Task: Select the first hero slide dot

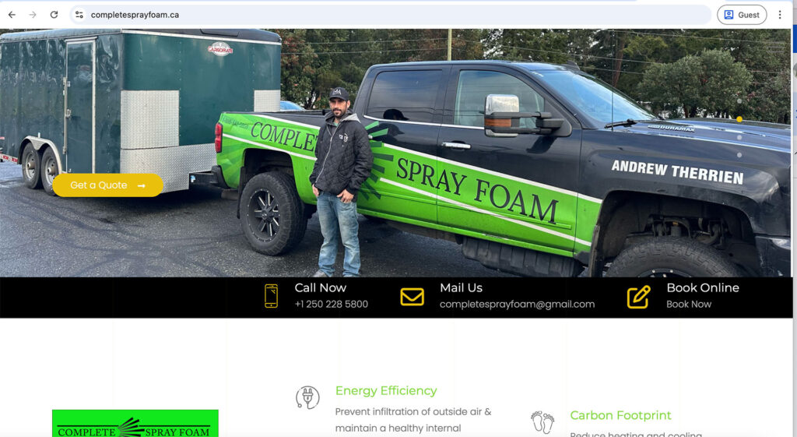Action: tap(739, 101)
